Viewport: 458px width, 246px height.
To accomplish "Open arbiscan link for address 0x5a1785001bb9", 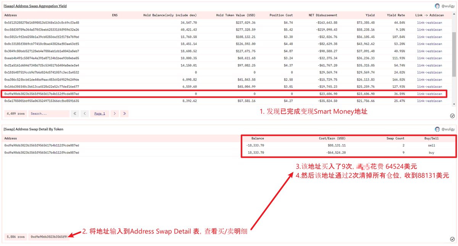I will pyautogui.click(x=429, y=101).
